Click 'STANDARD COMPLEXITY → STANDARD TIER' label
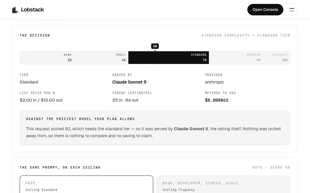The height and width of the screenshot is (193, 310). [246, 36]
